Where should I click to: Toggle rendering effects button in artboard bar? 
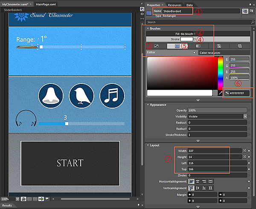23,199
